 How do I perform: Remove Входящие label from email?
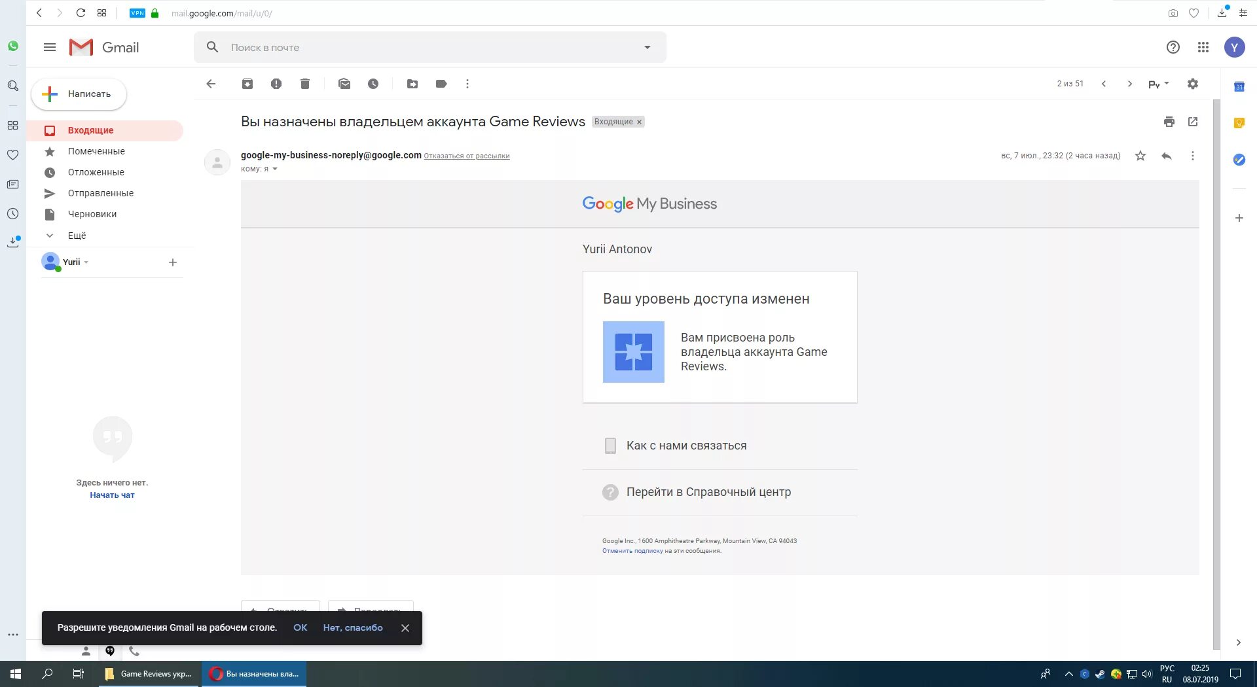click(x=640, y=122)
